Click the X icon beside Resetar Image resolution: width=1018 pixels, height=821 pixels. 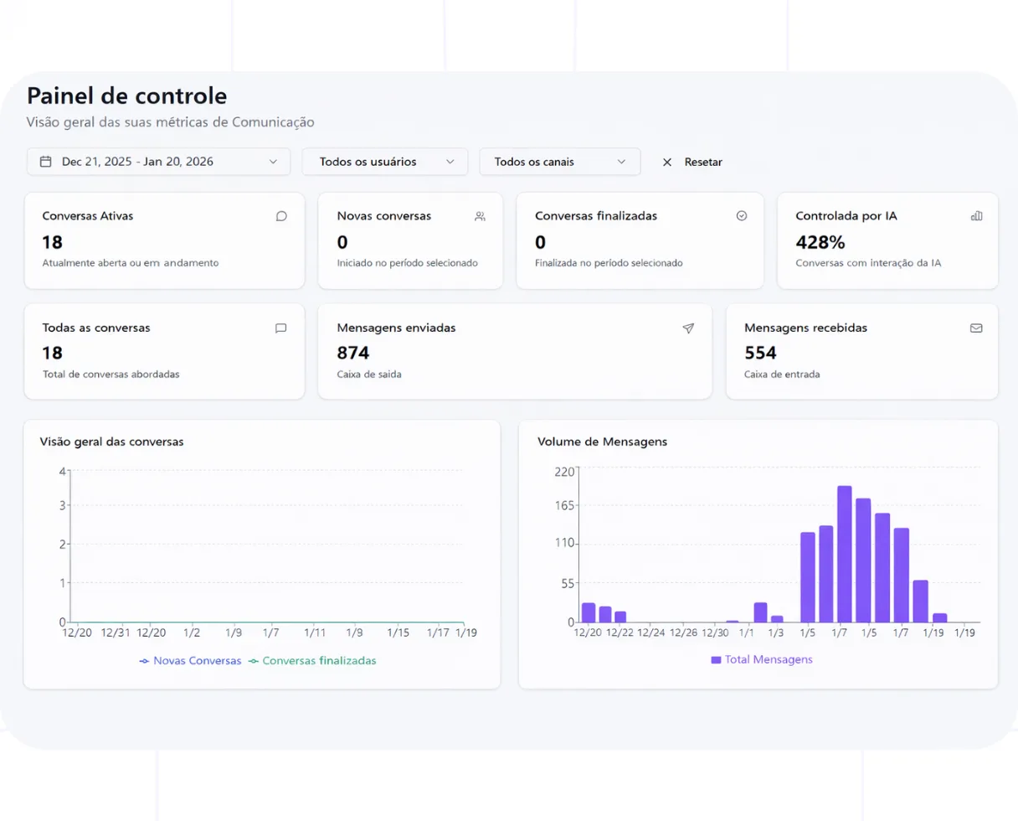667,163
